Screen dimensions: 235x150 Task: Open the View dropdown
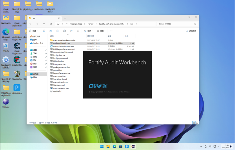click(x=101, y=31)
